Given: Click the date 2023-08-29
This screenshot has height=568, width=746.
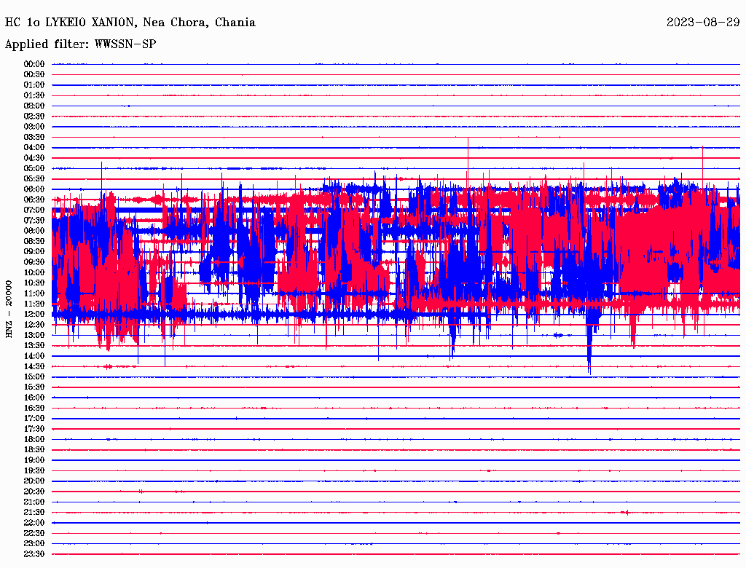Looking at the screenshot, I should 703,23.
